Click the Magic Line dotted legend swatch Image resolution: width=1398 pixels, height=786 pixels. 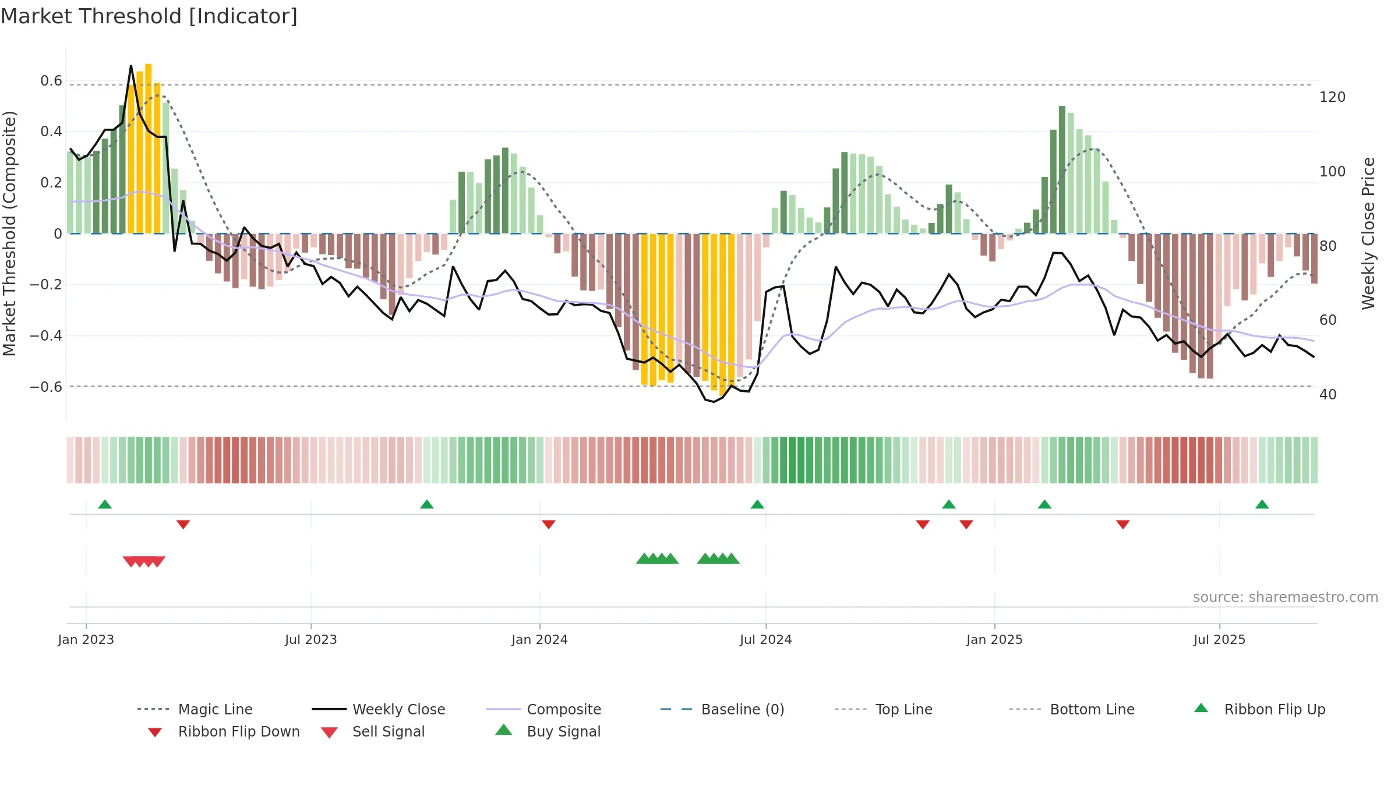click(x=153, y=709)
